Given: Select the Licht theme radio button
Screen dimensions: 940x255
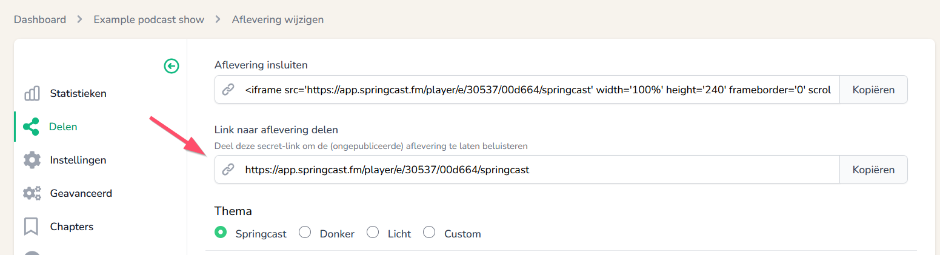Looking at the screenshot, I should click(x=373, y=233).
